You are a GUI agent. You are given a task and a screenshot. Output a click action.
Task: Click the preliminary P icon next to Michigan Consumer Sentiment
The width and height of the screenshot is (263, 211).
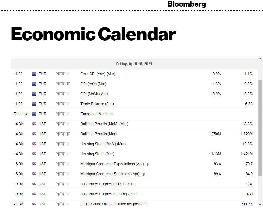click(144, 174)
